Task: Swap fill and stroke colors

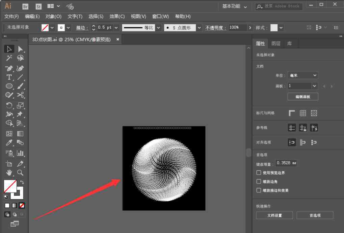Action: [x=22, y=182]
